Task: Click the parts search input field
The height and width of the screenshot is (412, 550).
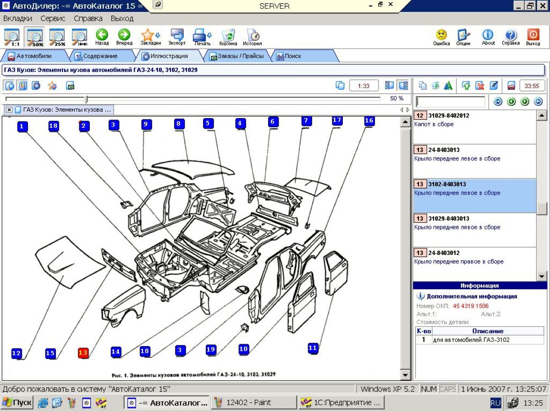Action: click(450, 102)
